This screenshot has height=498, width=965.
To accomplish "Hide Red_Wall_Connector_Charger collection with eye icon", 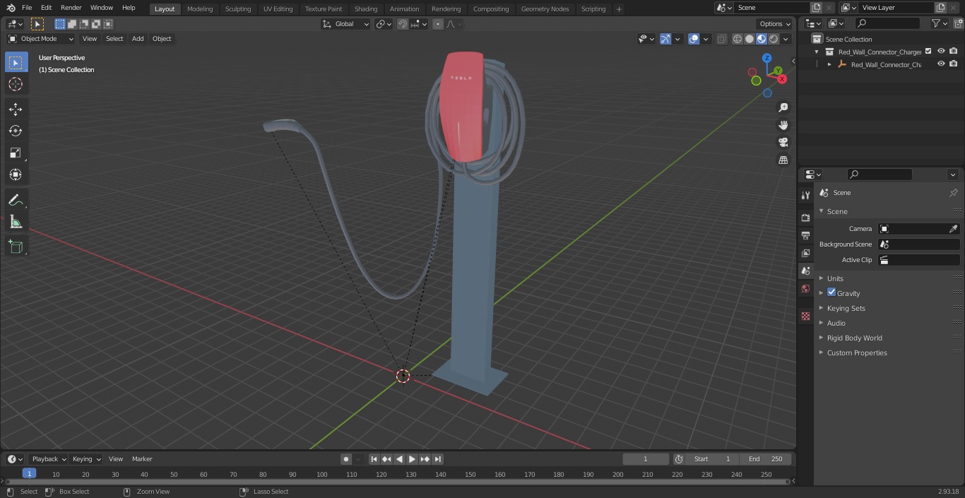I will 941,52.
